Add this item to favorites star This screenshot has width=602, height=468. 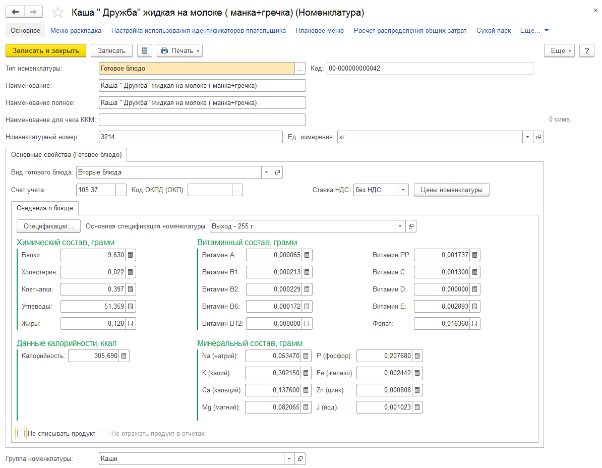click(x=57, y=12)
